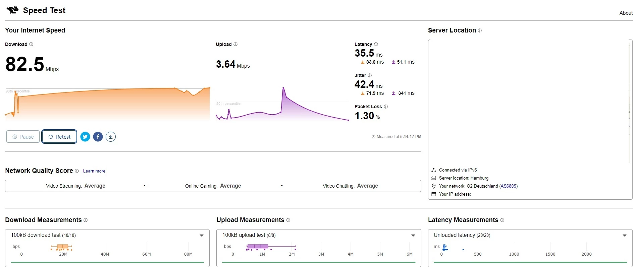The height and width of the screenshot is (267, 636).
Task: Open the info icon next to Jitter
Action: click(370, 75)
